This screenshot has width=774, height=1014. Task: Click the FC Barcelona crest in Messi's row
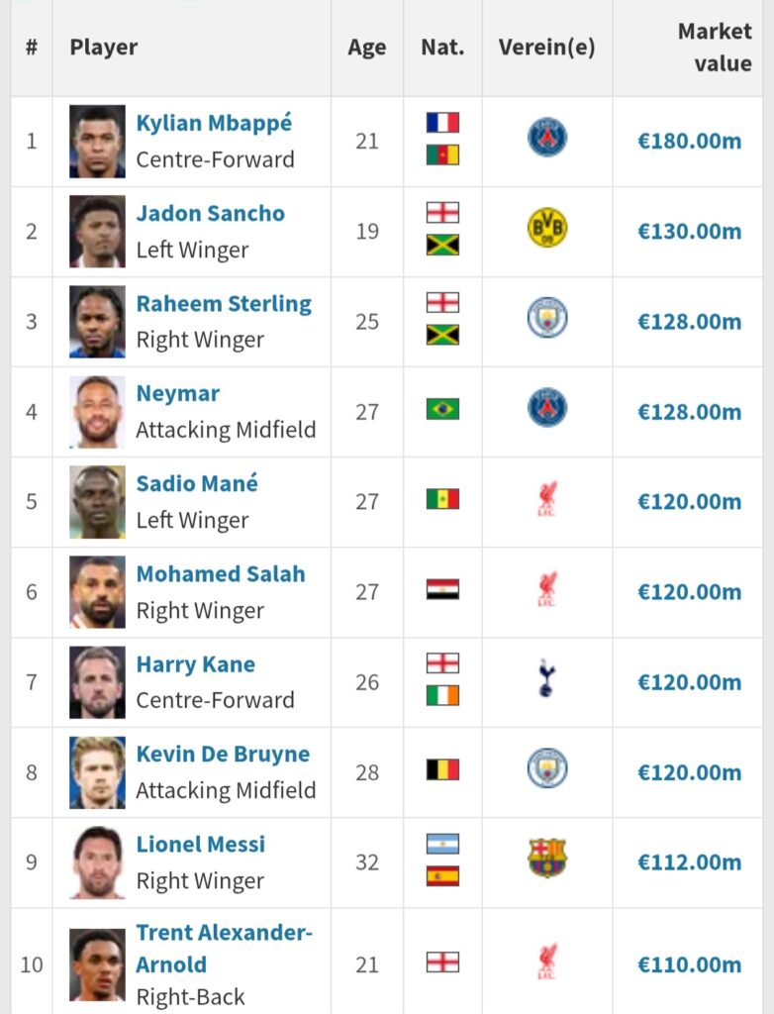pyautogui.click(x=546, y=860)
